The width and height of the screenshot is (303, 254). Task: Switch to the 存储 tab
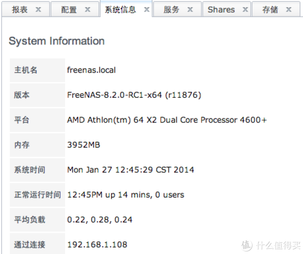coord(270,10)
